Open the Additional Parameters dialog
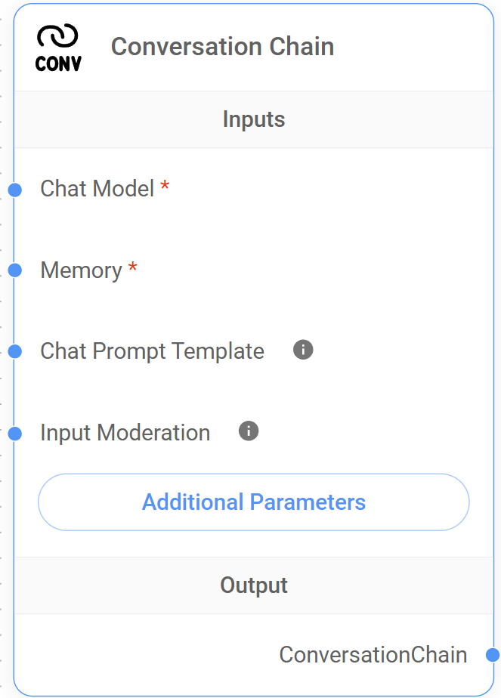Image resolution: width=501 pixels, height=698 pixels. click(x=253, y=502)
